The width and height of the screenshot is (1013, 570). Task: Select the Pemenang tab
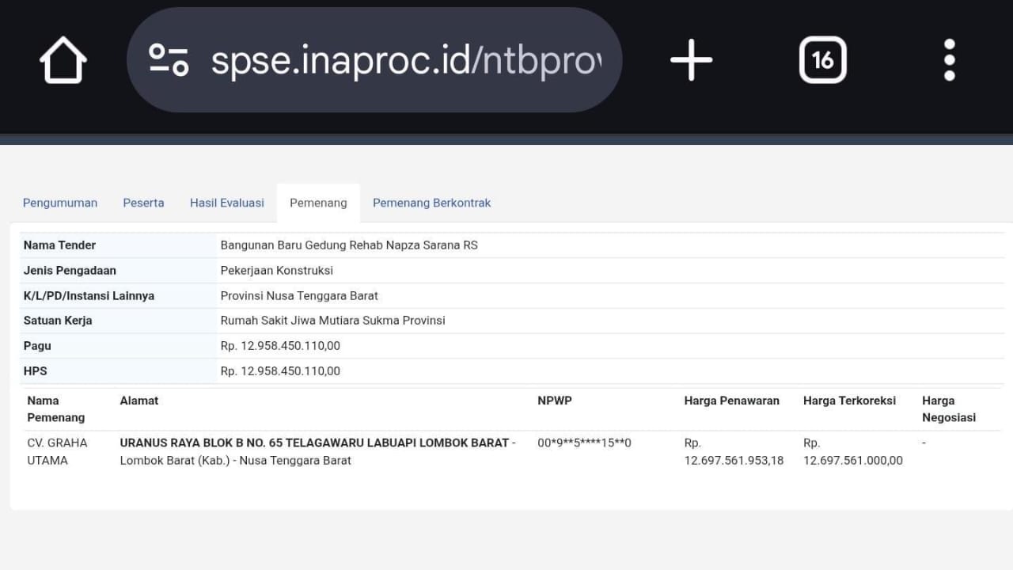pyautogui.click(x=318, y=203)
